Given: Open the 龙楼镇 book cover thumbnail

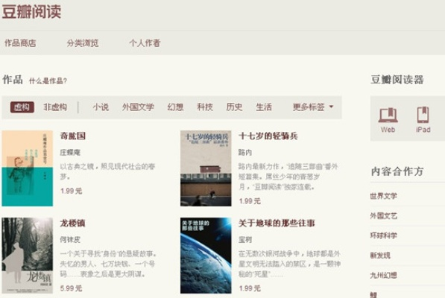Looking at the screenshot, I should [28, 256].
